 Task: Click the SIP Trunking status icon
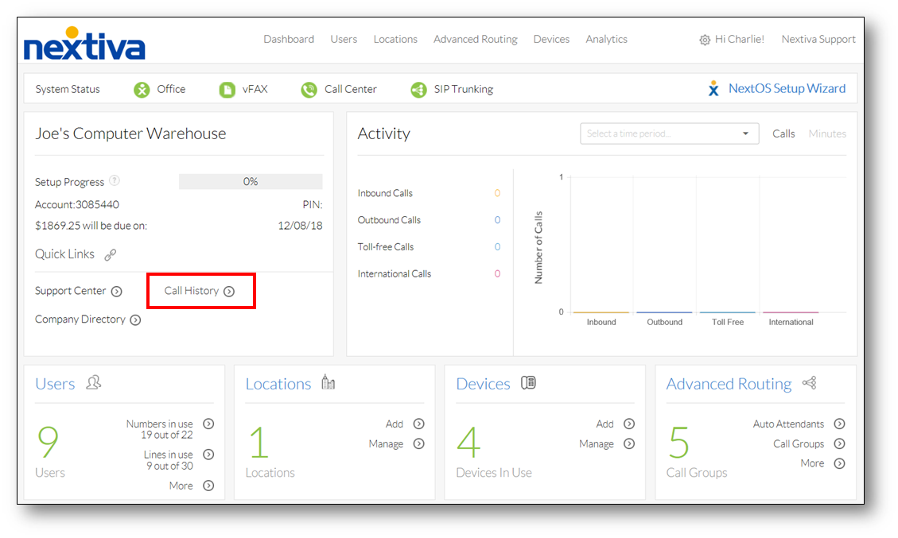419,89
